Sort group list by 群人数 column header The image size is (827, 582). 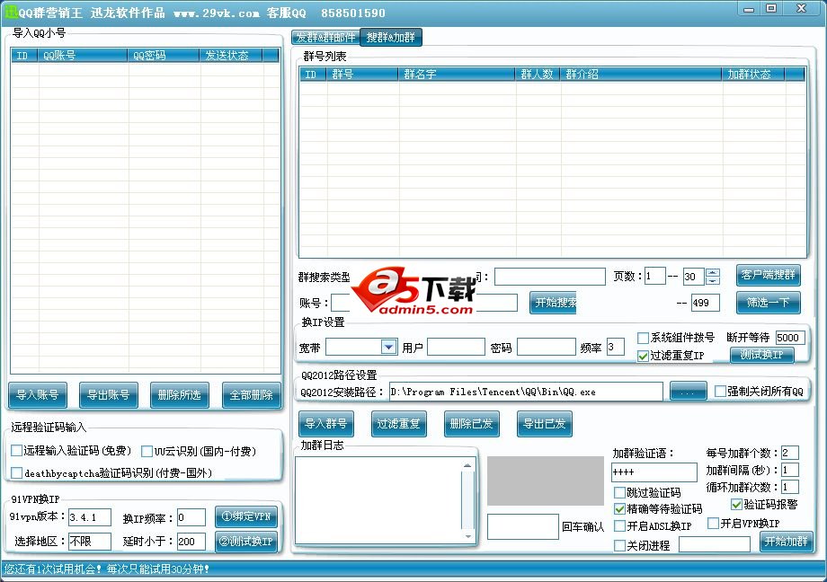pos(538,75)
